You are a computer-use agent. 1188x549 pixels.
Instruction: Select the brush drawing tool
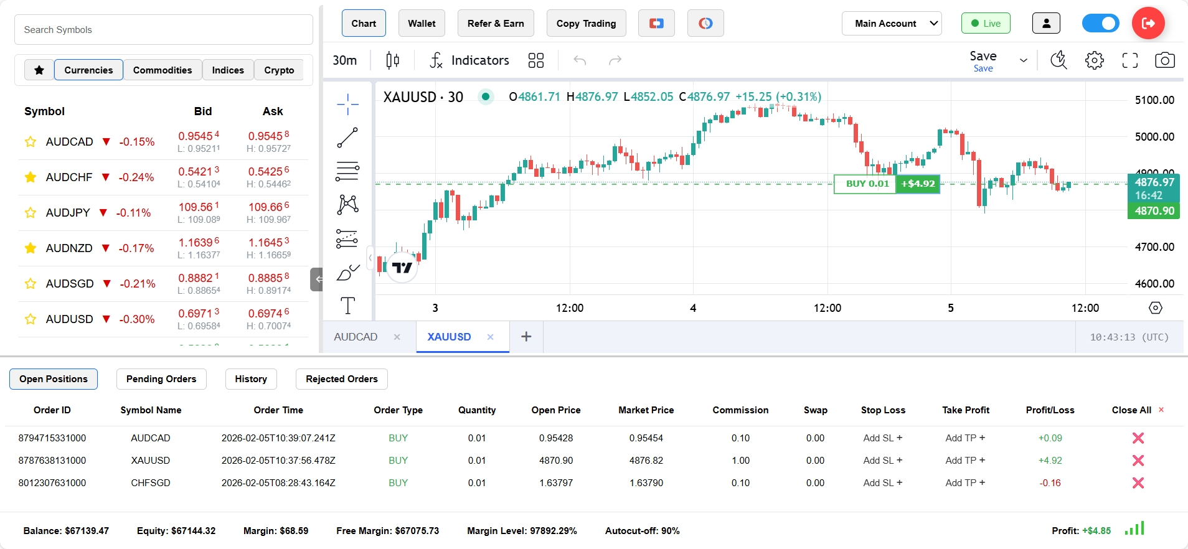click(347, 273)
